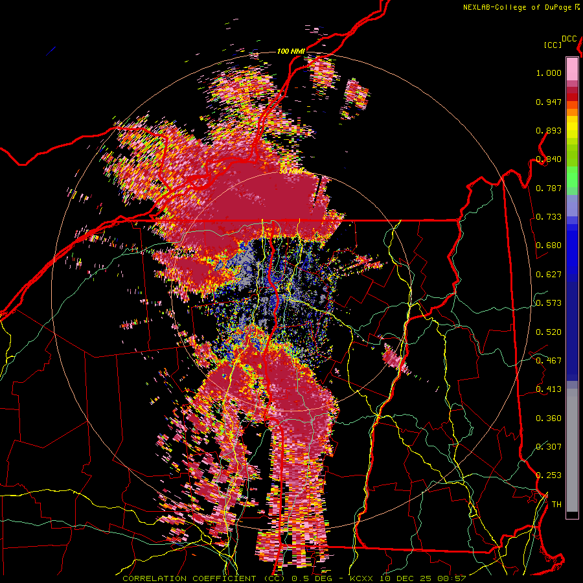Viewport: 583px width, 583px height.
Task: Click the 0.520 legend value
Action: pyautogui.click(x=549, y=332)
